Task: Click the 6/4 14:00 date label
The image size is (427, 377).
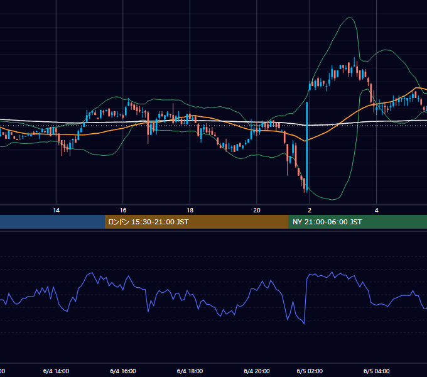Action: point(56,371)
